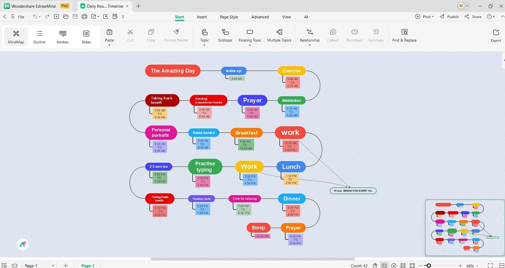The width and height of the screenshot is (505, 268).
Task: Expand the Paste dropdown arrow
Action: click(x=109, y=45)
